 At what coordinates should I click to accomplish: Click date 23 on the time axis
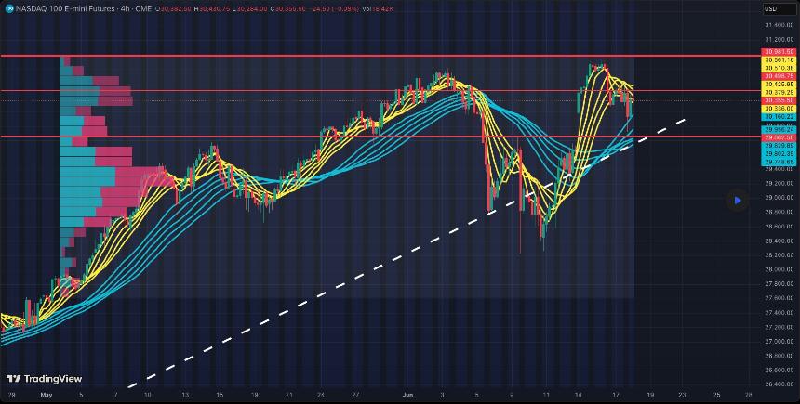tap(682, 395)
